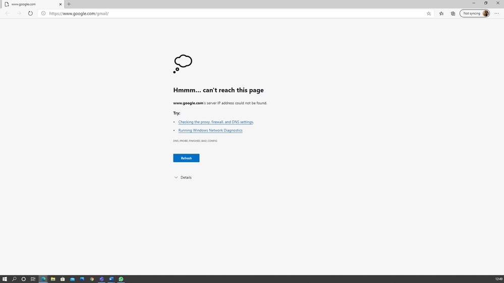
Task: Open WhatsApp from taskbar
Action: pos(121,279)
